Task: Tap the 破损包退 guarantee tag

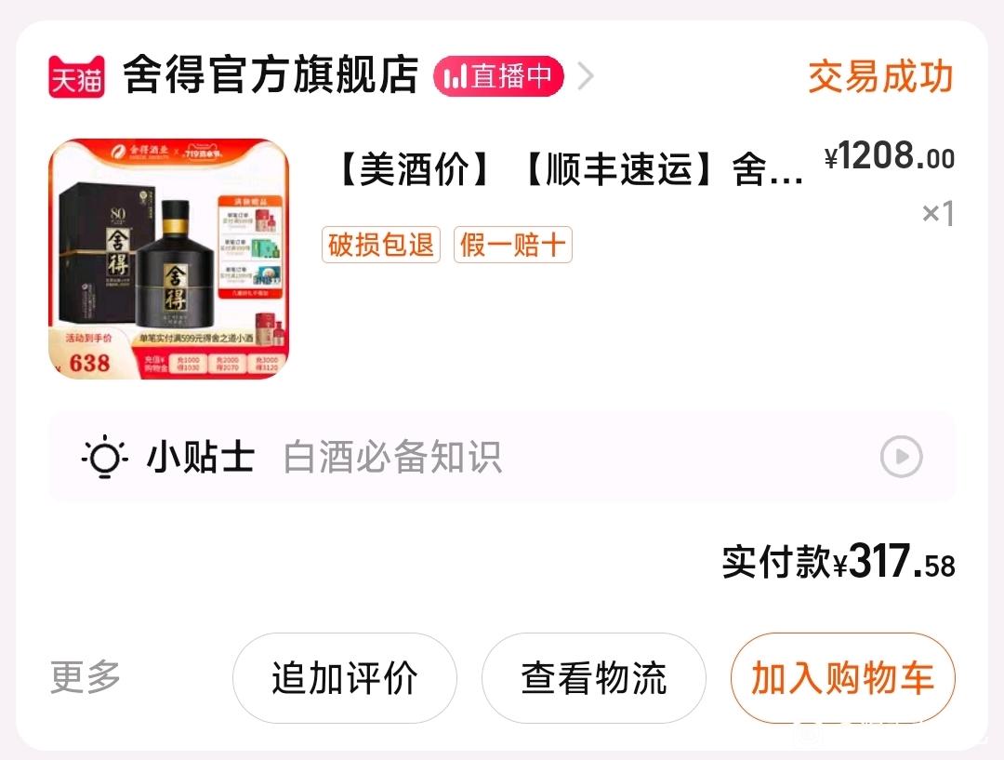Action: [381, 245]
